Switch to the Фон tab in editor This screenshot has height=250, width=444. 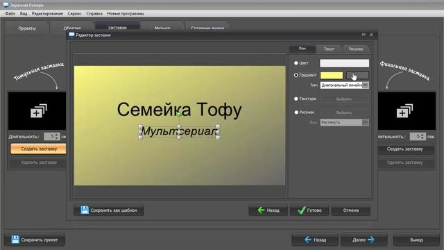[x=302, y=49]
